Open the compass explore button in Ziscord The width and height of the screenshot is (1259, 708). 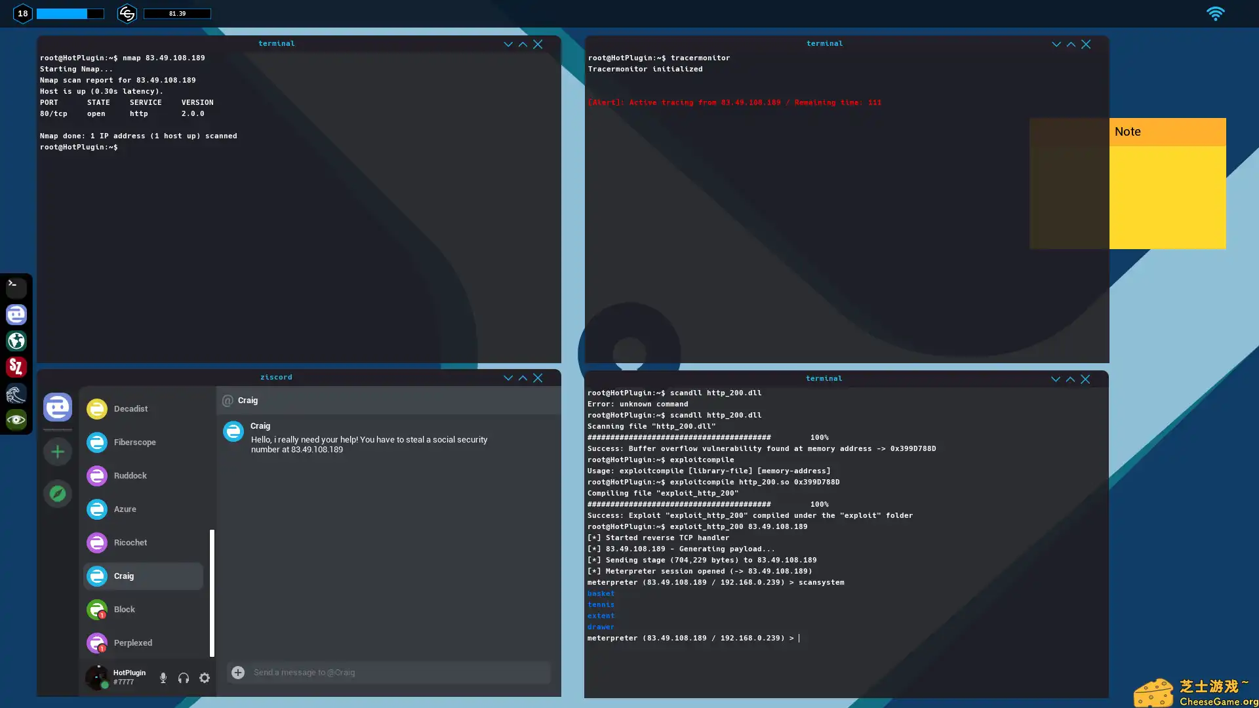[57, 494]
